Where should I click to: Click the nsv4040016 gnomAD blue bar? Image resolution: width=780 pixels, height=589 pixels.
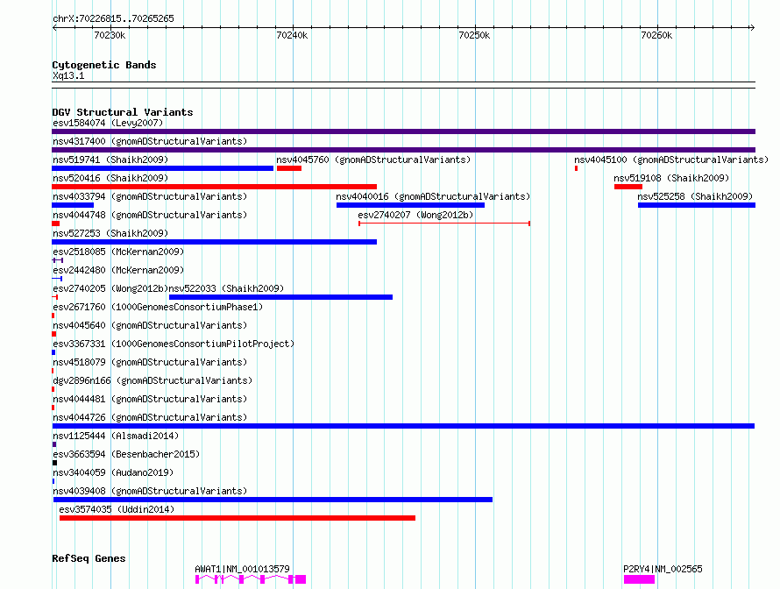[410, 205]
